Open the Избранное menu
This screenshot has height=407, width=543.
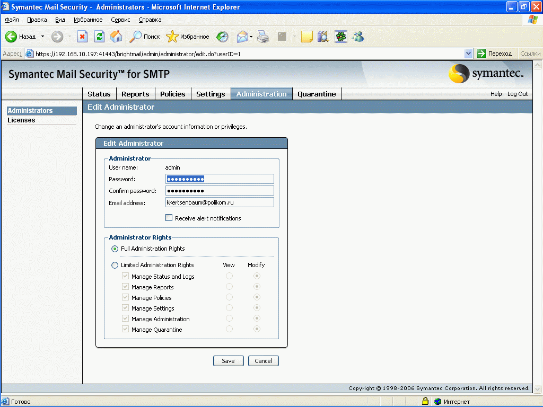pos(88,20)
